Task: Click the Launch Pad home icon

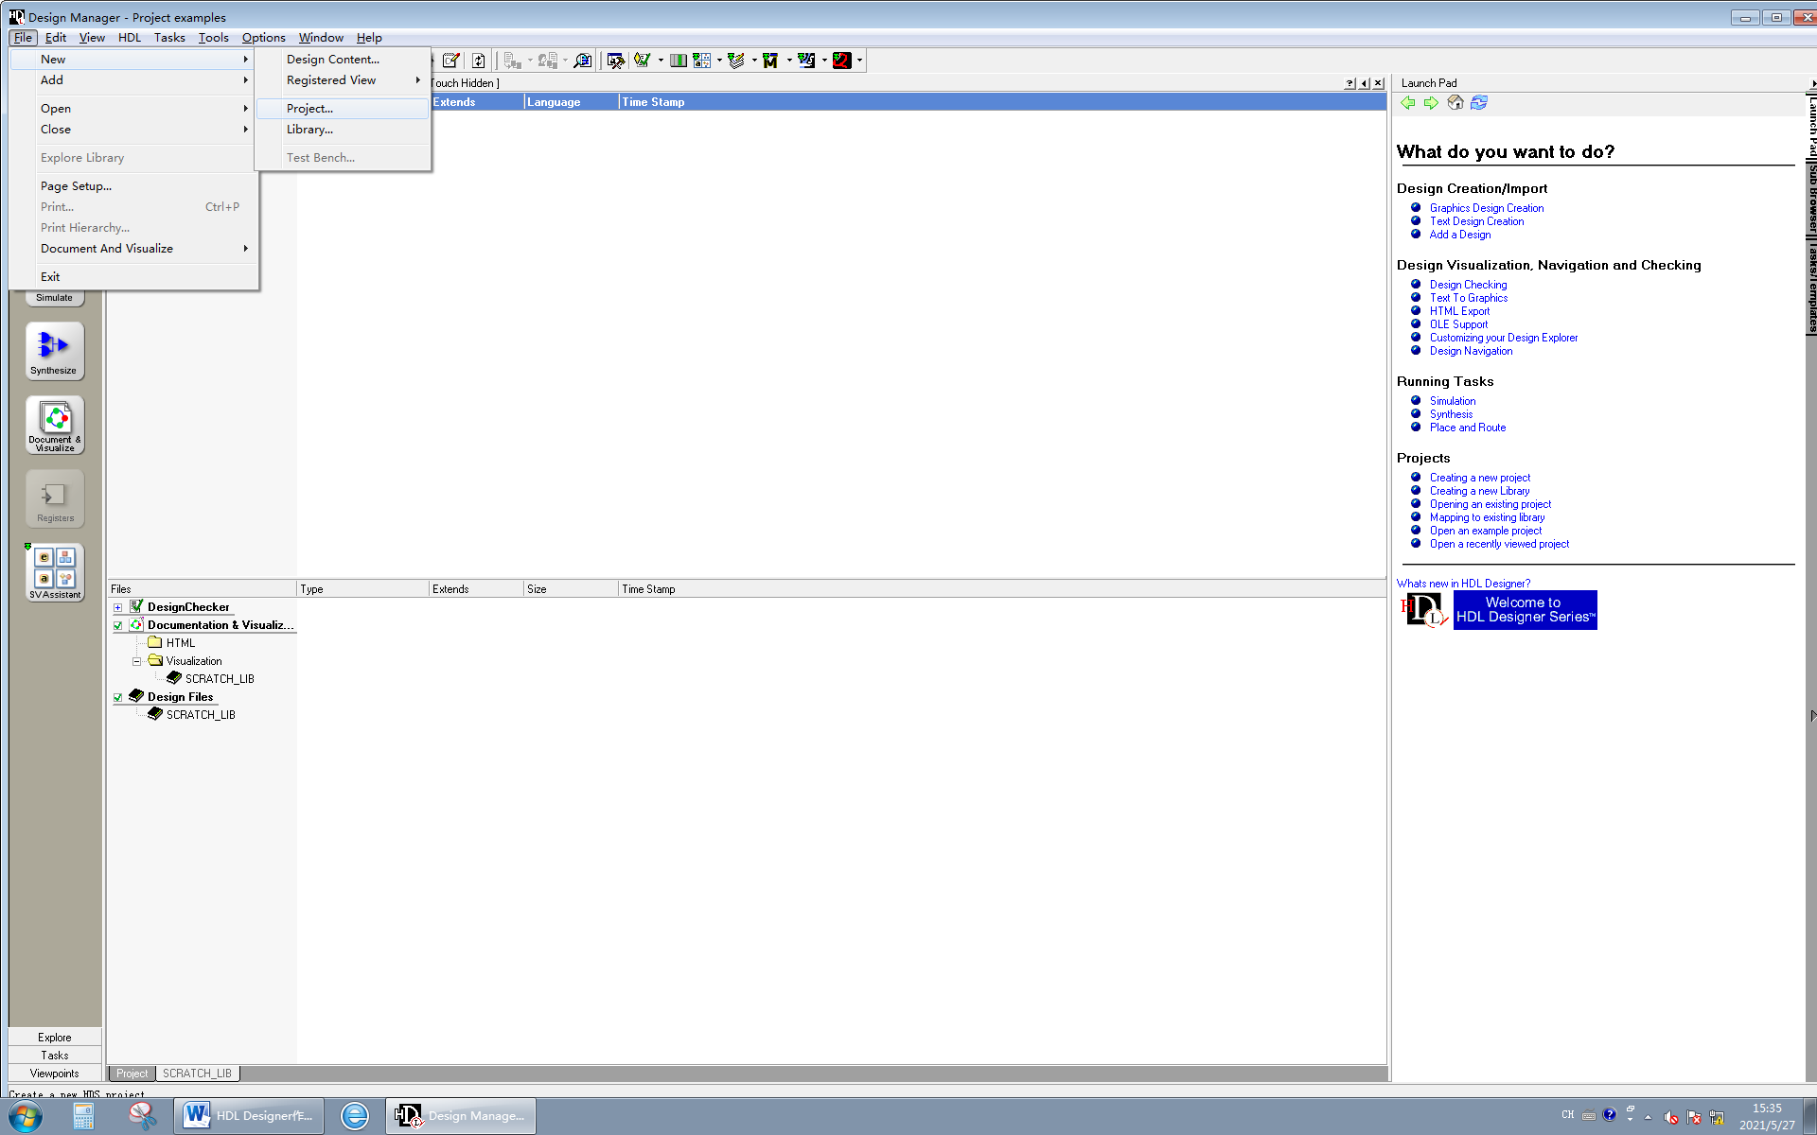Action: coord(1455,102)
